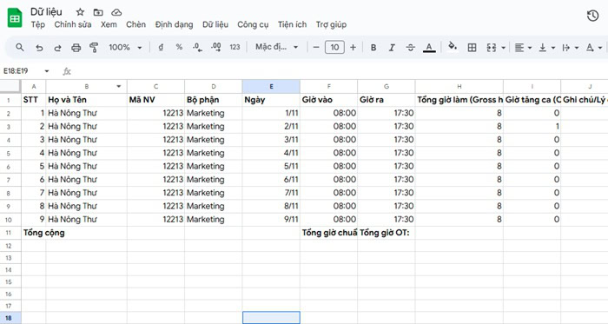
Task: Increase font size with plus button
Action: coord(353,47)
